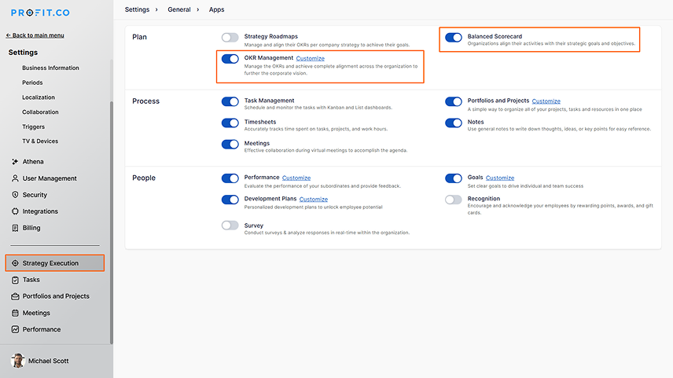Switch off the Timesheets toggle
The width and height of the screenshot is (673, 378).
230,123
